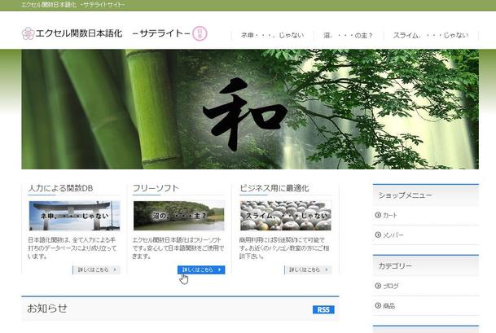
Task: Open the slime balls thumbnail image
Action: pyautogui.click(x=286, y=216)
